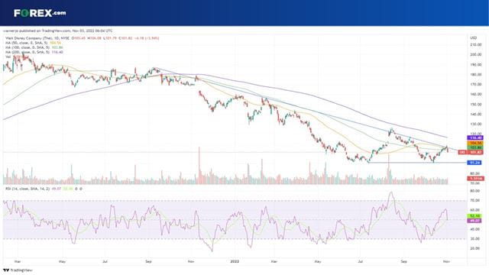This screenshot has height=275, width=489.
Task: Click the 210.00 price axis label
Action: [475, 45]
